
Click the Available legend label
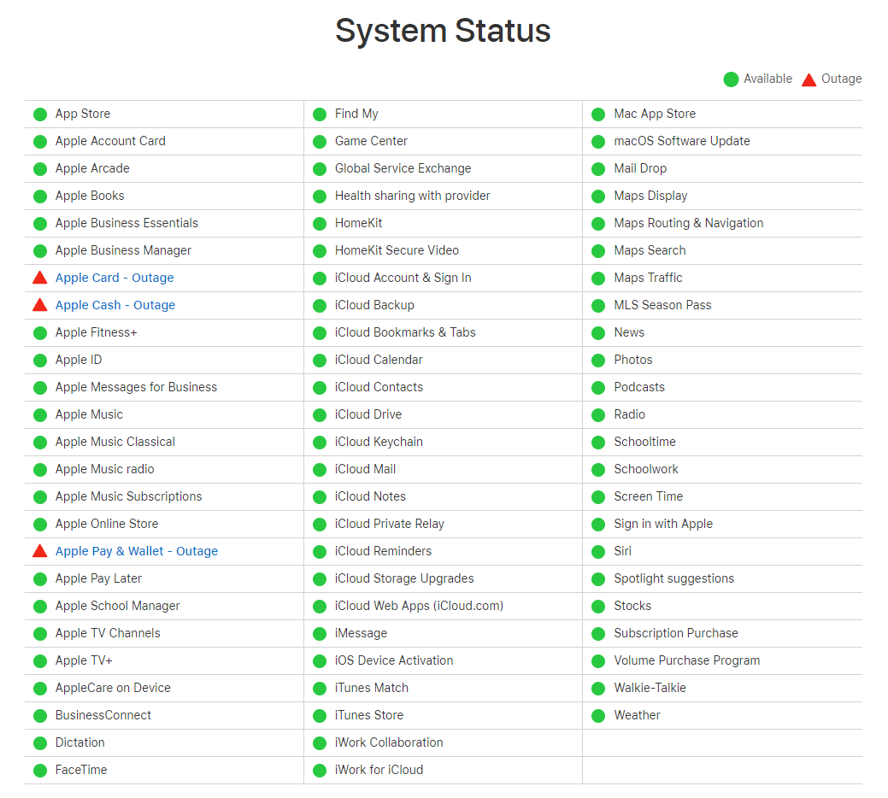[x=768, y=79]
